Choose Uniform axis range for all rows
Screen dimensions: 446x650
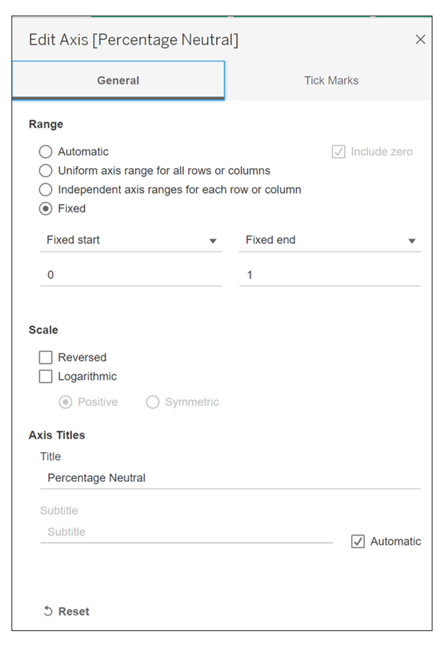click(46, 171)
